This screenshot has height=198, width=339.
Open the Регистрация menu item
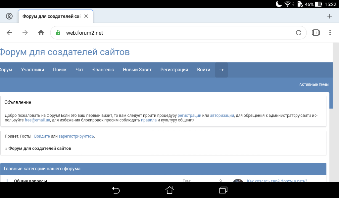[174, 70]
